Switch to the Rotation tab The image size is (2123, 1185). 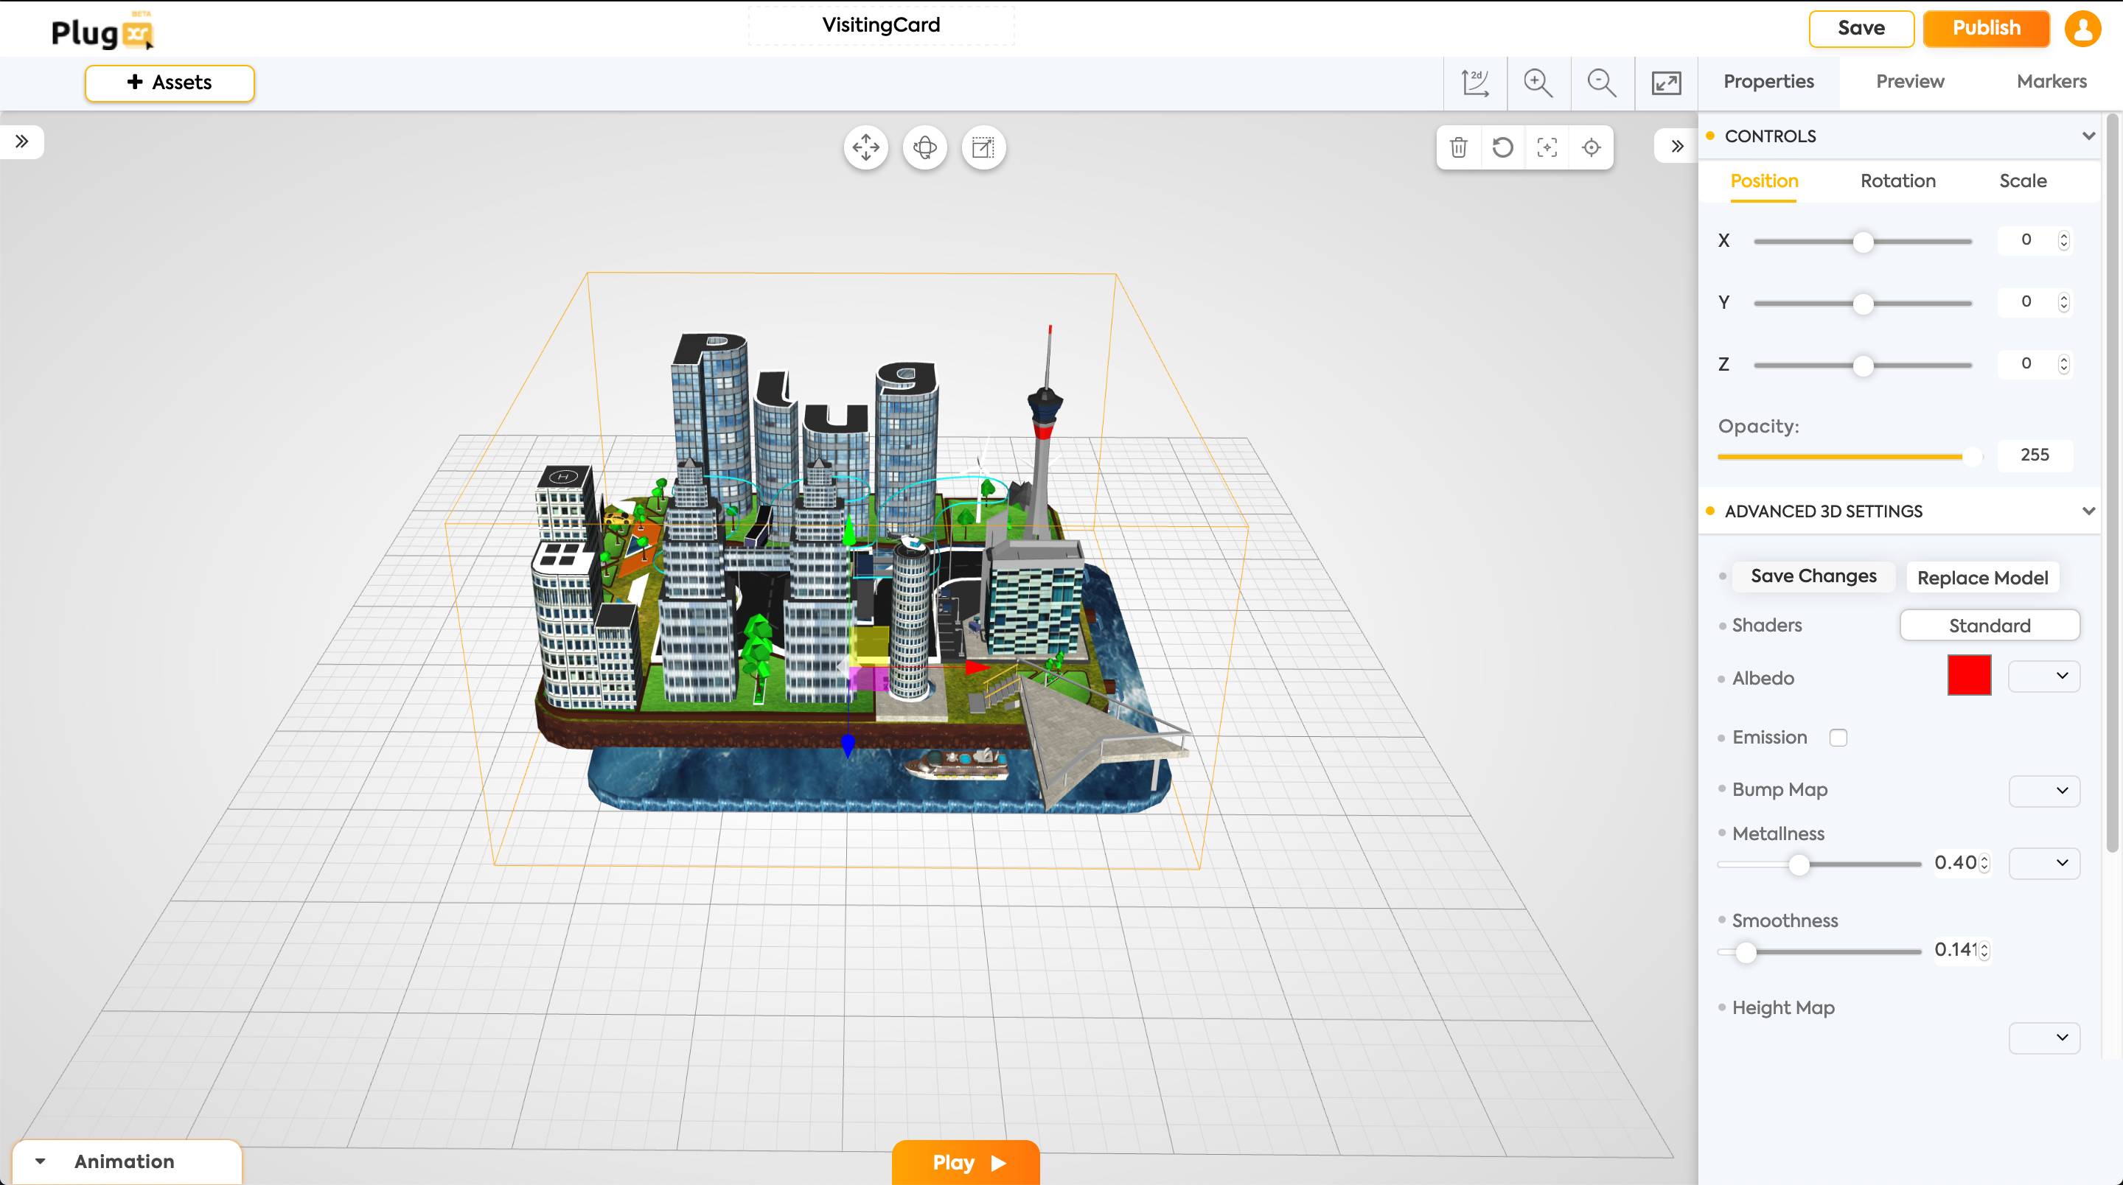1898,181
